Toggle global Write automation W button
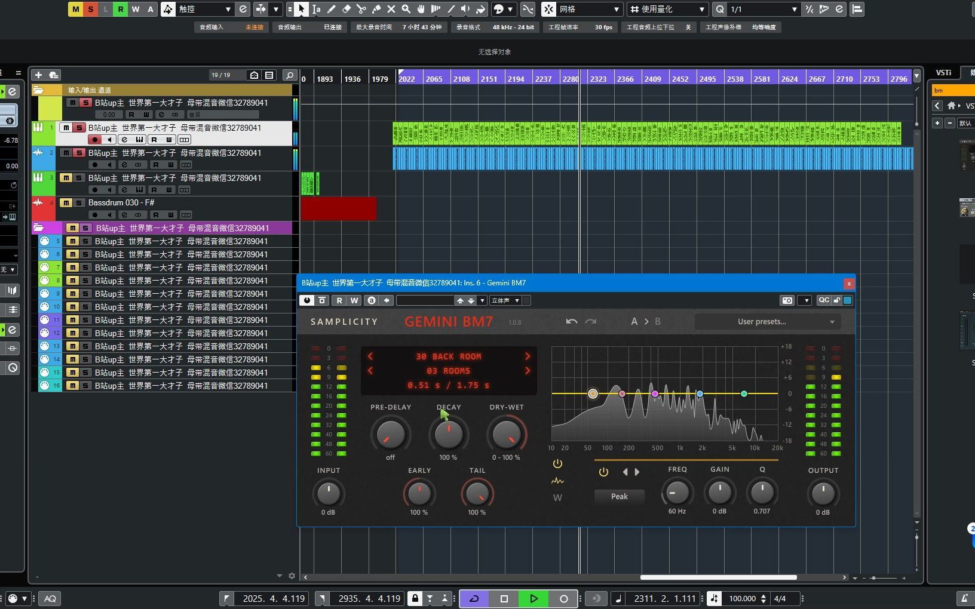 pos(136,9)
